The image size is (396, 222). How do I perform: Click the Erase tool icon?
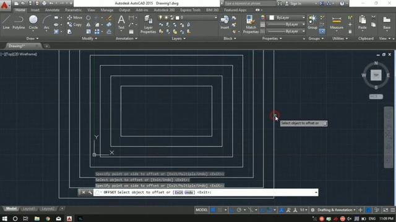coord(109,18)
